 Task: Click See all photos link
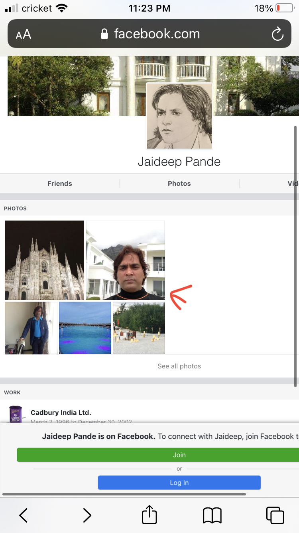[179, 366]
